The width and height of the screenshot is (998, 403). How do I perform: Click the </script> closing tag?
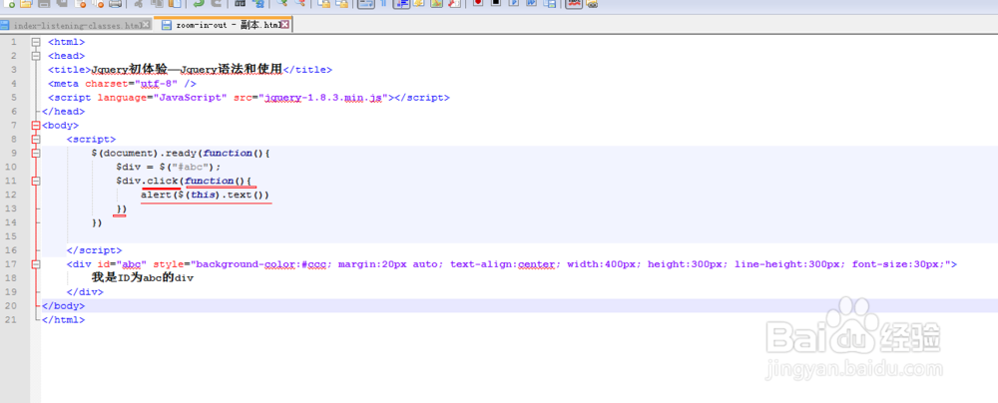[x=94, y=250]
